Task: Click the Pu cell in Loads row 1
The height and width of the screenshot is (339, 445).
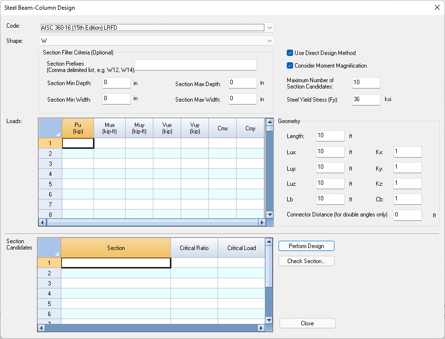Action: [x=78, y=143]
